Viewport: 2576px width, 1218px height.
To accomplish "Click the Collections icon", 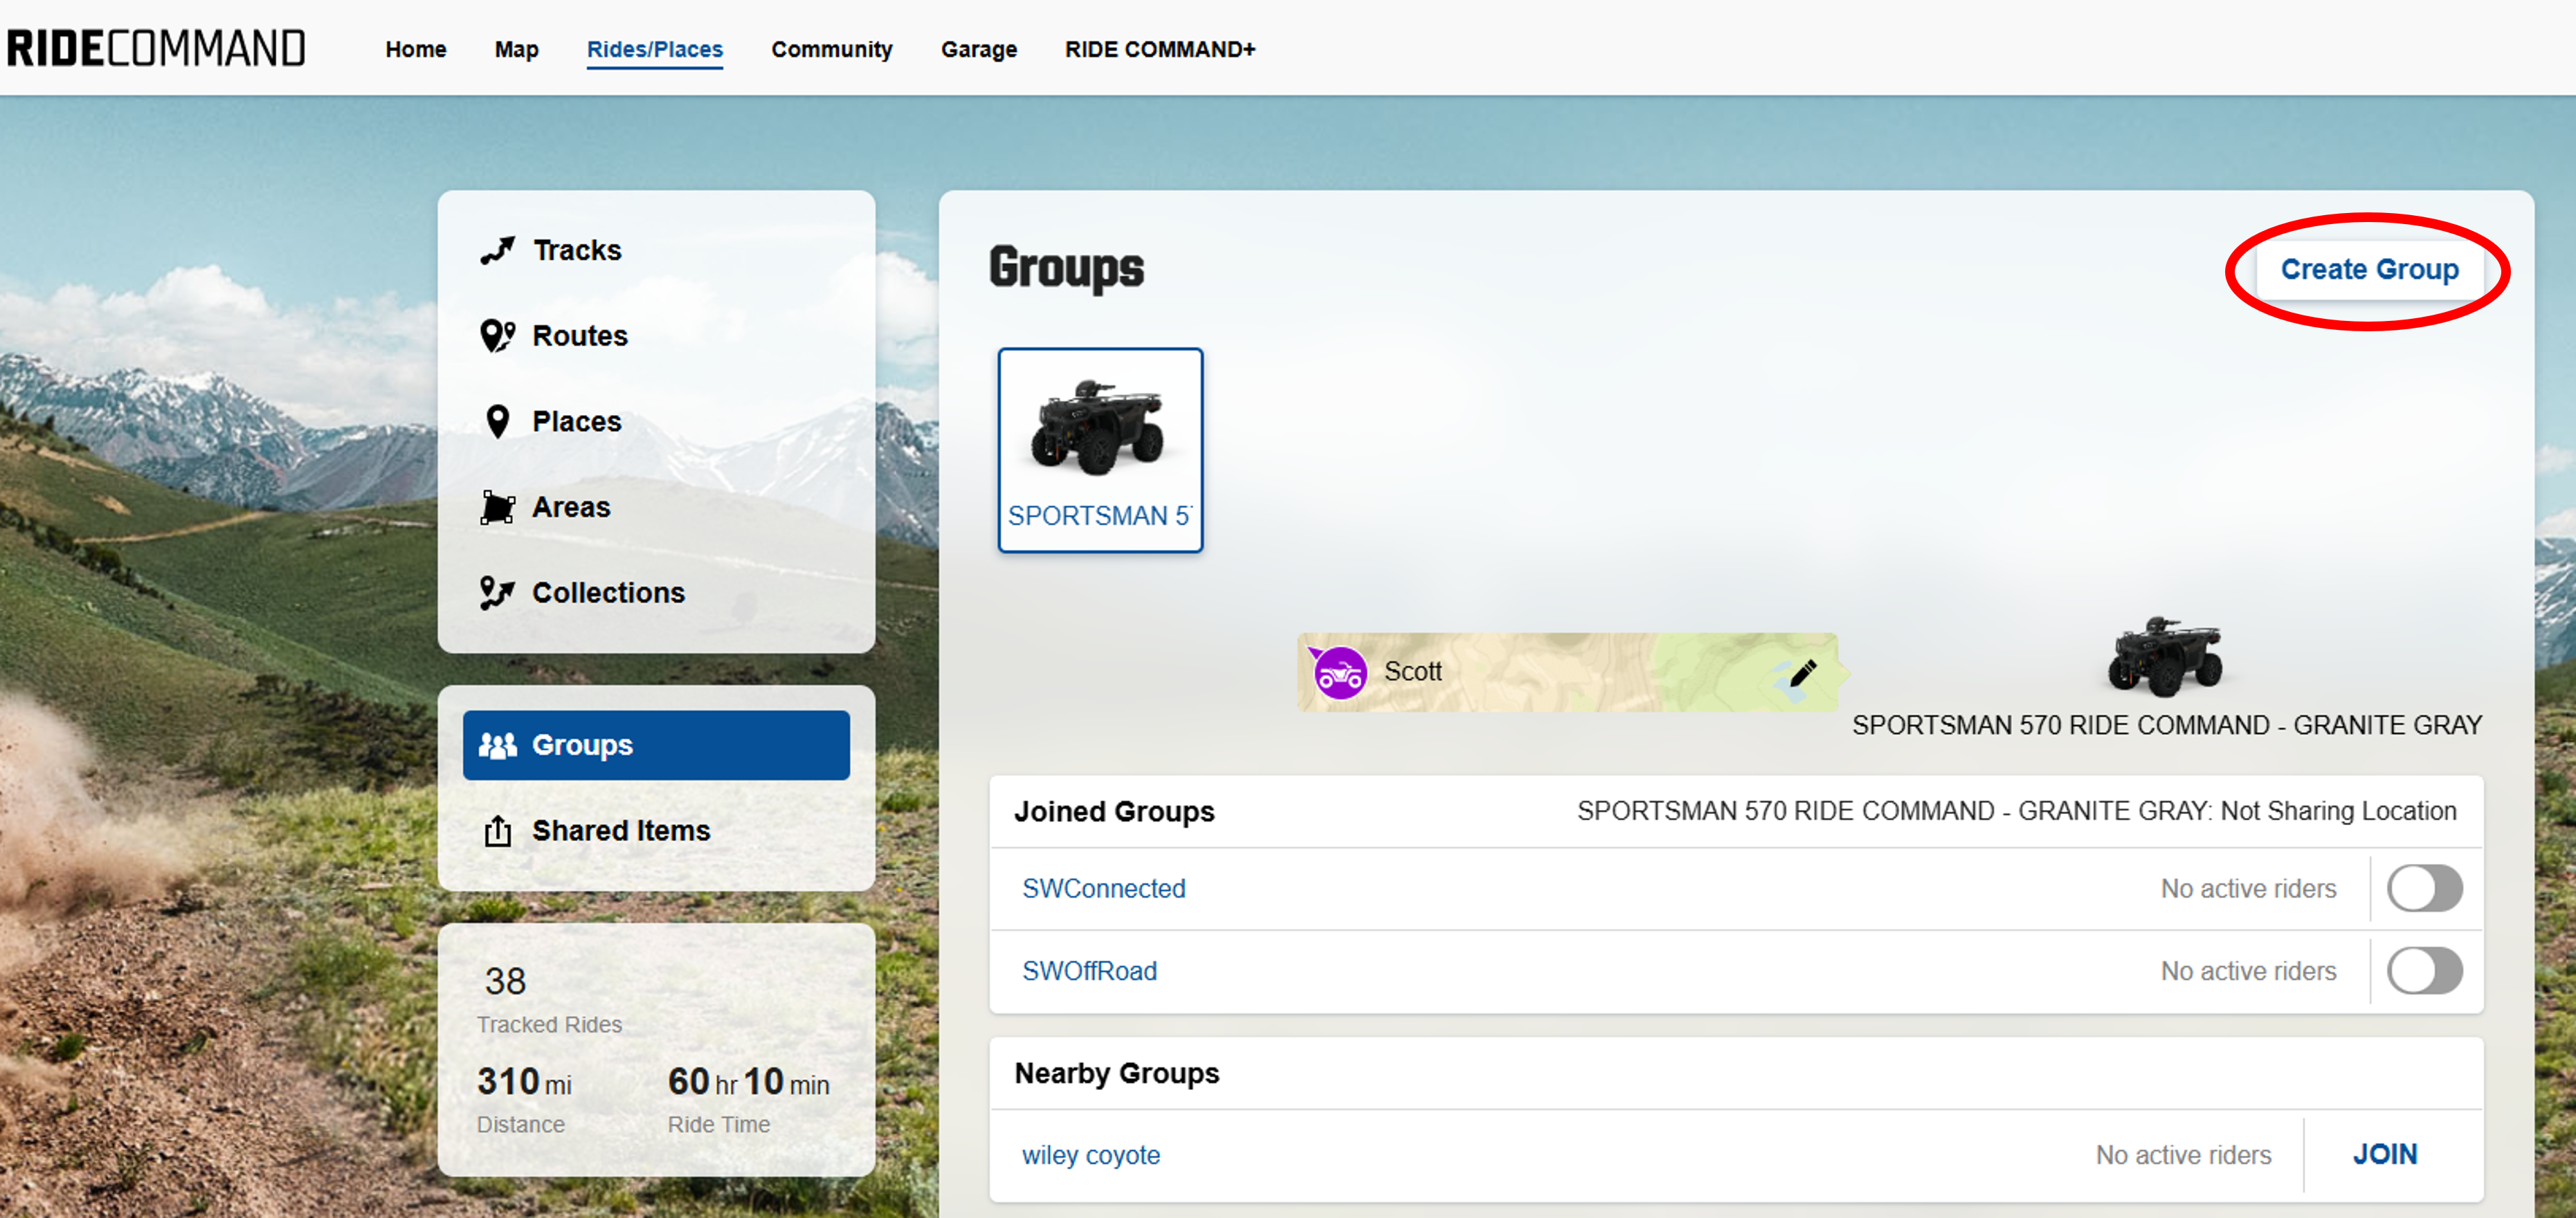I will coord(497,593).
